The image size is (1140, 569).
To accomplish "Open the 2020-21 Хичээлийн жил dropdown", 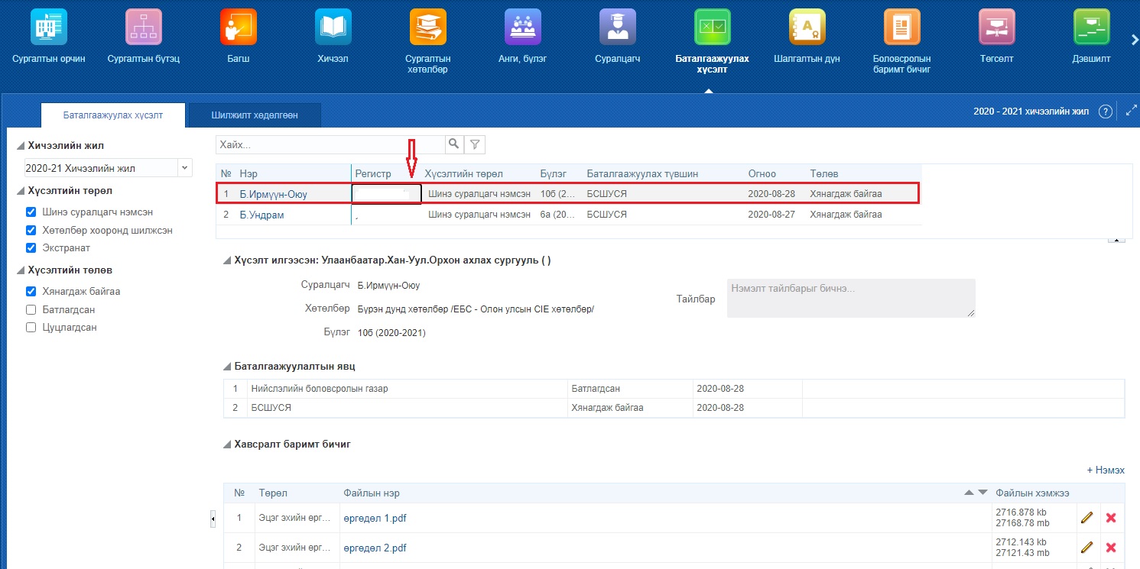I will click(x=185, y=168).
